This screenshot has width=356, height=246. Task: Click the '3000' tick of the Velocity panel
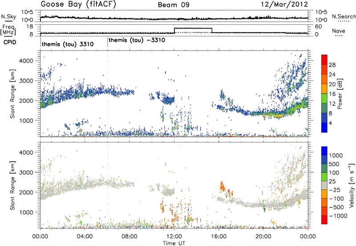tap(26, 172)
